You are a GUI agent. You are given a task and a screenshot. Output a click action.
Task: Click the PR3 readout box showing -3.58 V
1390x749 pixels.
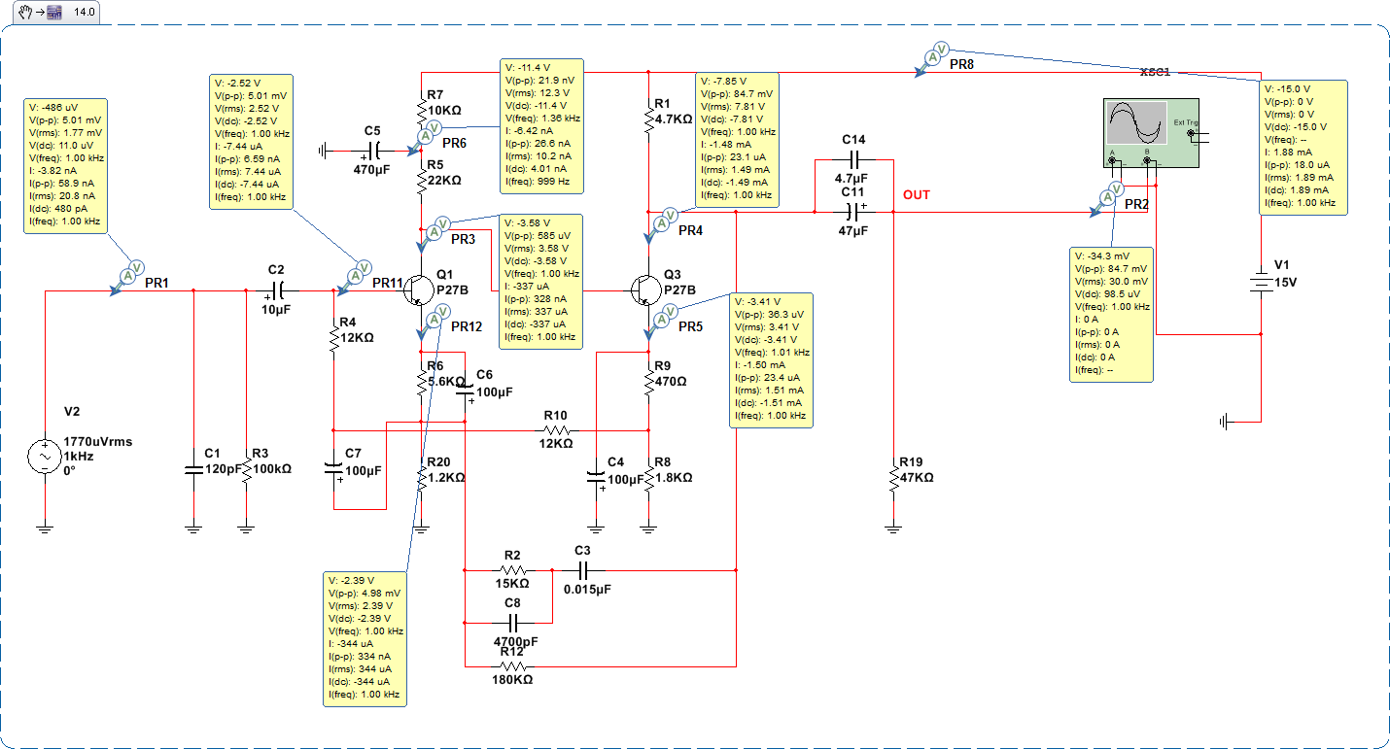[x=541, y=281]
